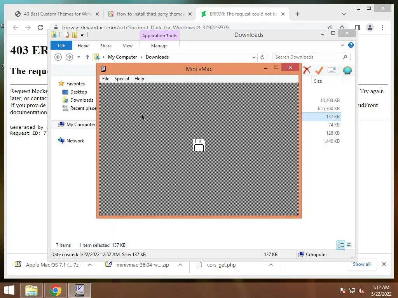Click the 655,360 KB size cell
The image size is (398, 298).
click(328, 109)
